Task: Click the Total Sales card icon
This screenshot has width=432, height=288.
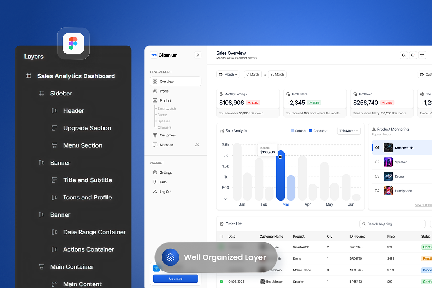Action: tap(355, 94)
